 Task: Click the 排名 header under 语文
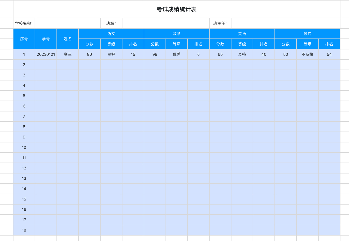(x=133, y=44)
